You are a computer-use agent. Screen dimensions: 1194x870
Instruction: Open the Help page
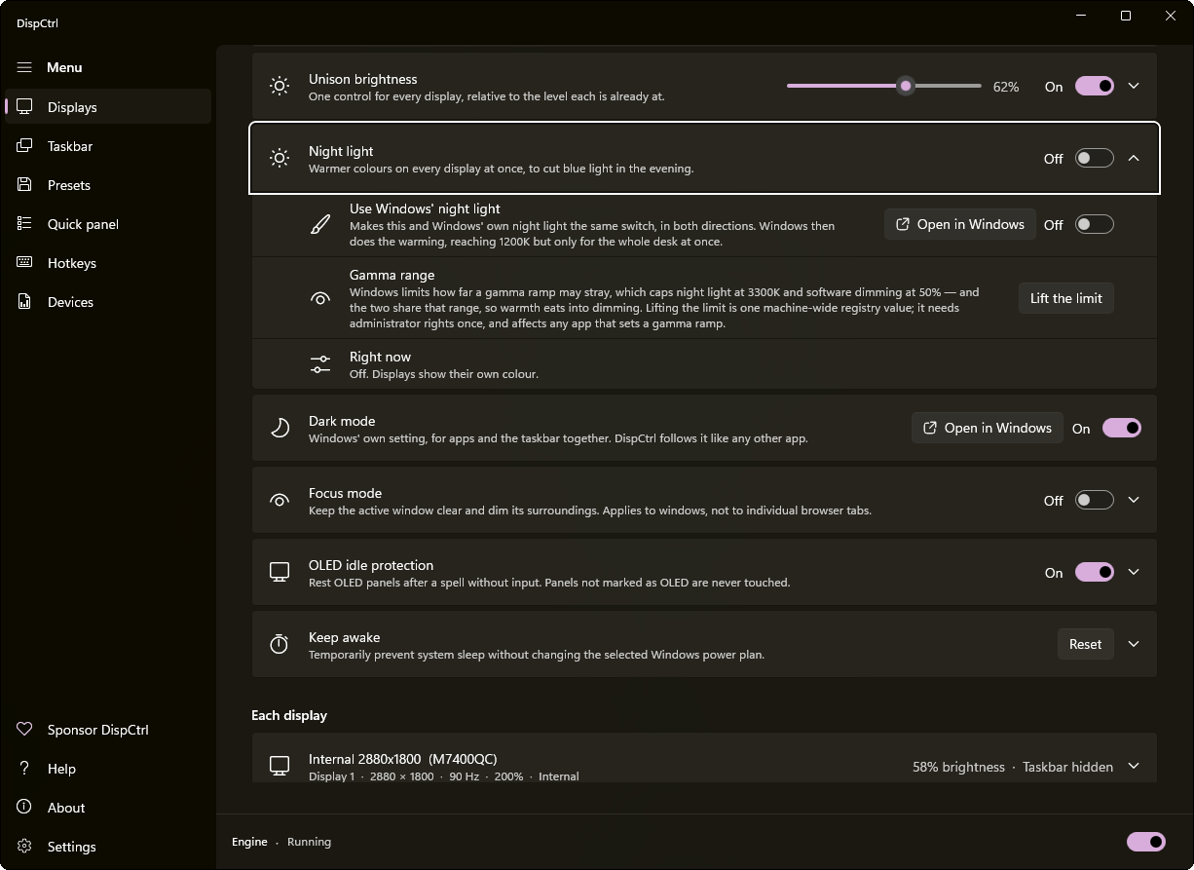point(108,769)
